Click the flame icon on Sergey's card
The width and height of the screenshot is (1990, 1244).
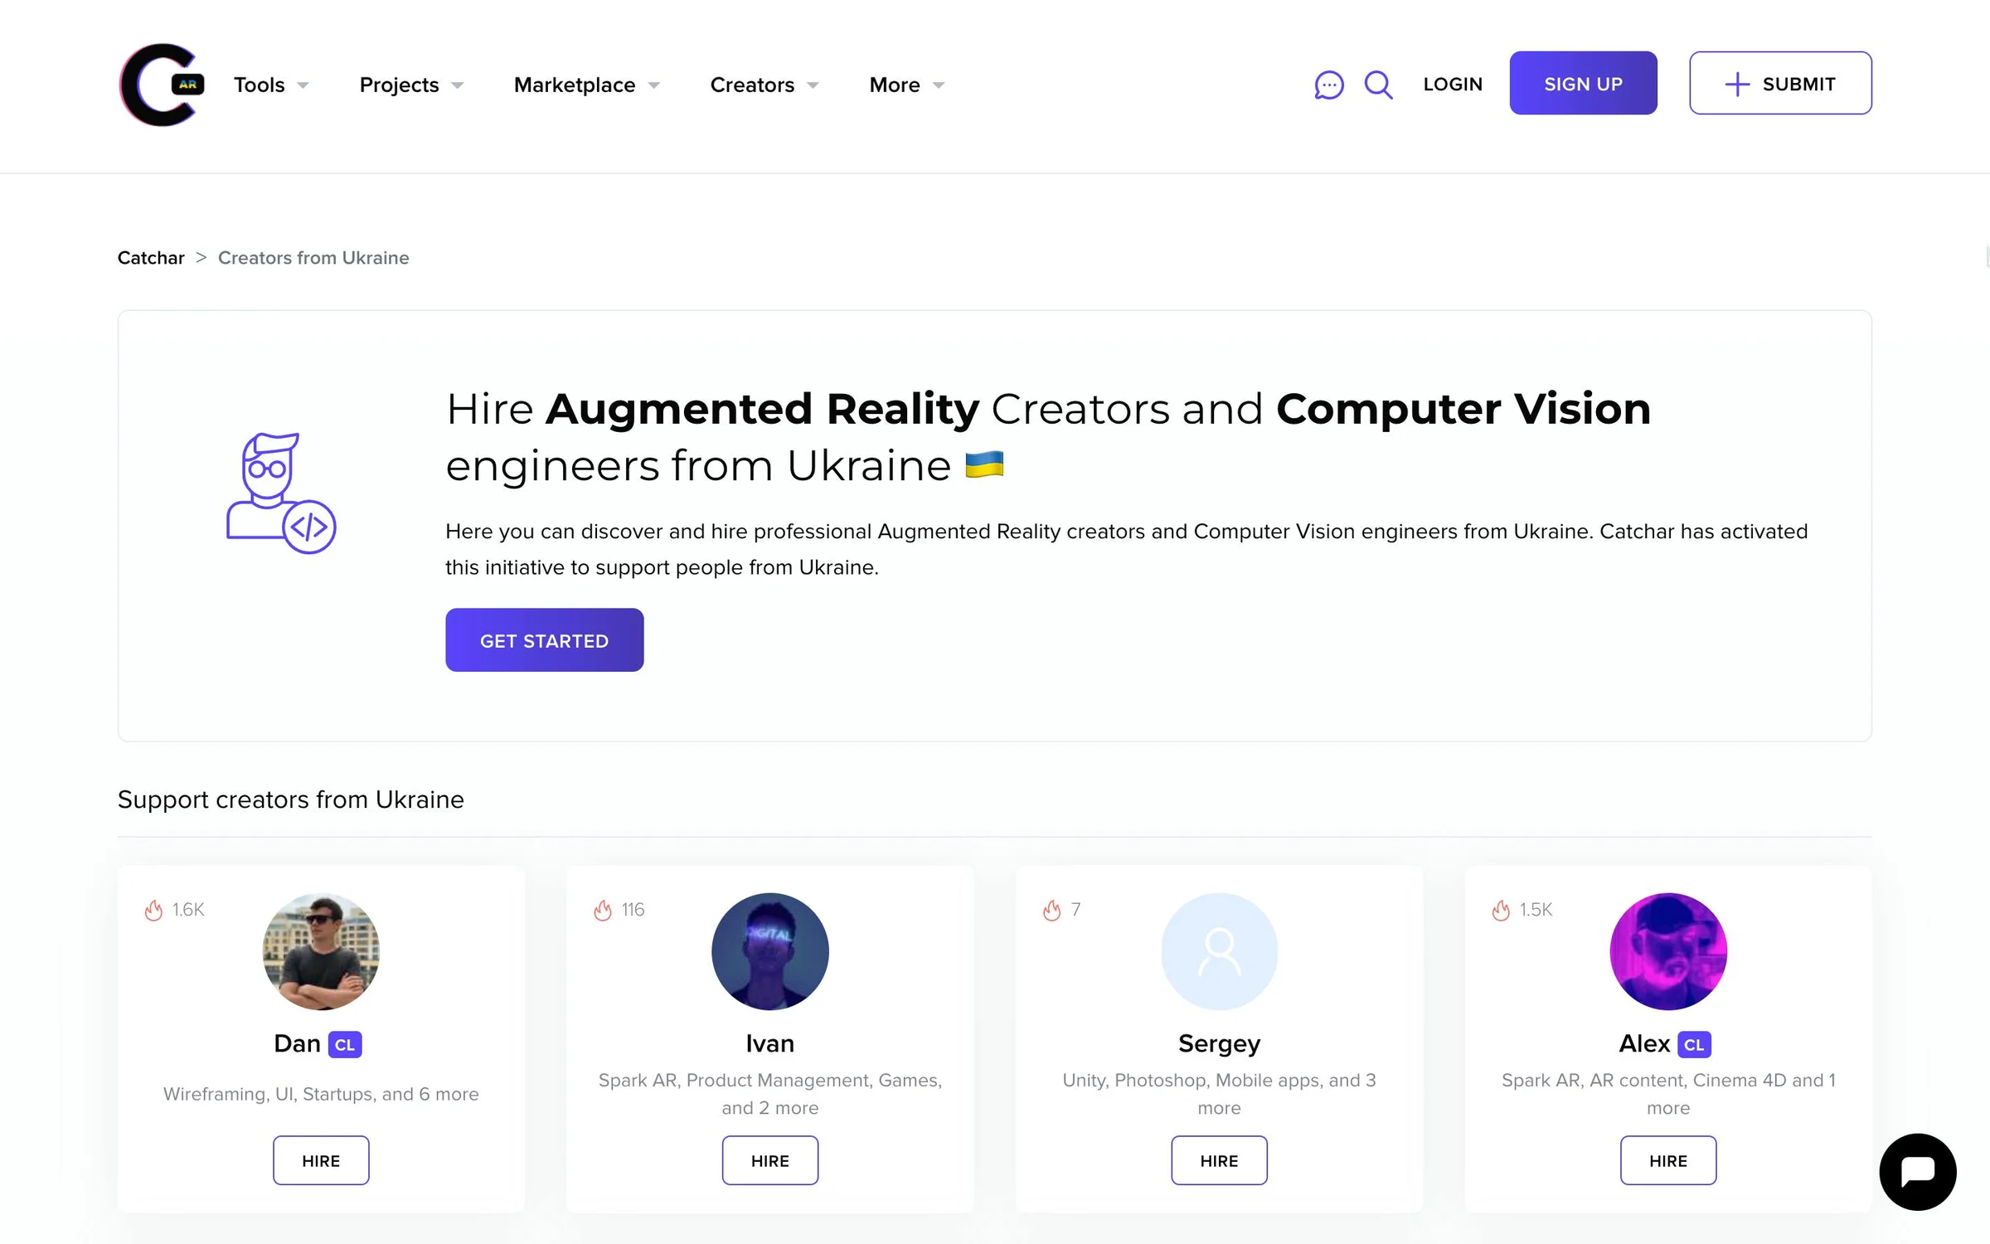coord(1052,910)
